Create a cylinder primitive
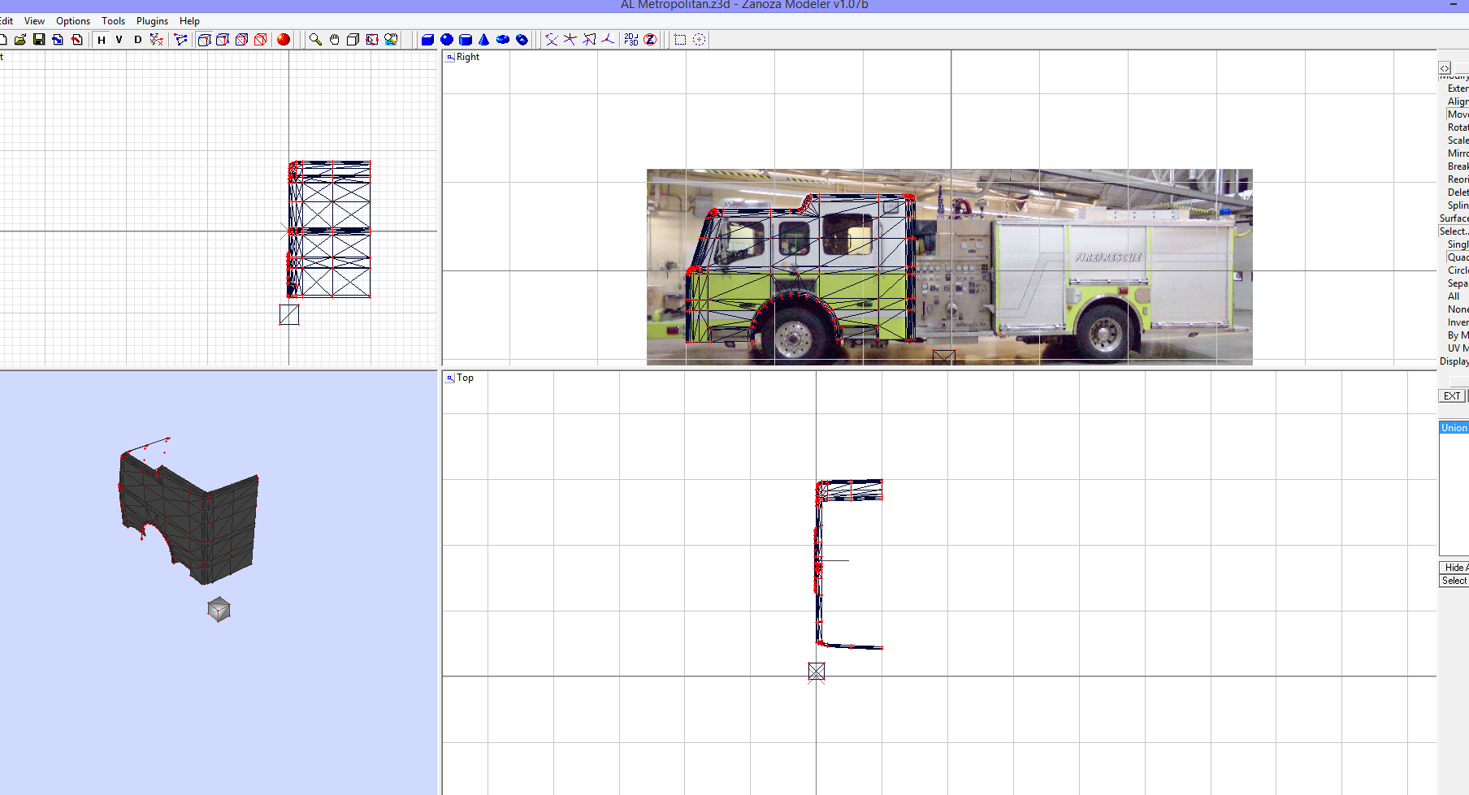The image size is (1469, 795). [x=466, y=40]
